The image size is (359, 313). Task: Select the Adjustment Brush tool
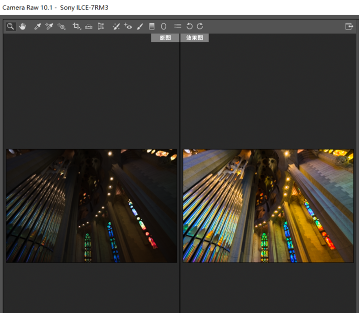140,26
